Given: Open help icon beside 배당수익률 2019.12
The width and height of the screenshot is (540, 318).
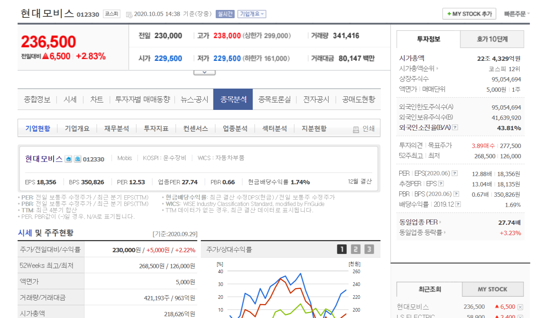Looking at the screenshot, I should (458, 204).
